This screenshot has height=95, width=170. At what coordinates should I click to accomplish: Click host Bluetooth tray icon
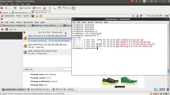coord(147,1)
